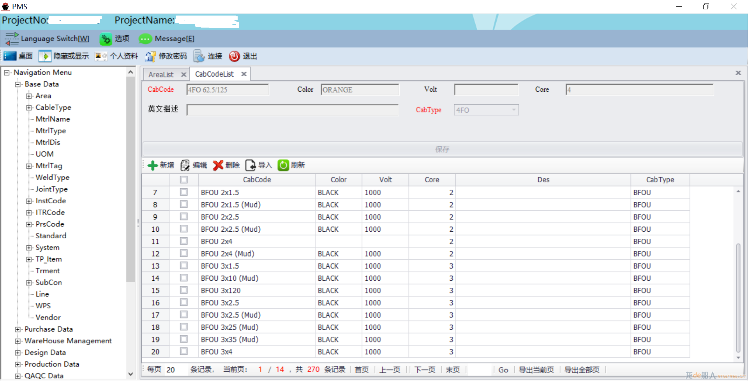
Task: Click the green plus 新增 icon
Action: click(x=153, y=165)
